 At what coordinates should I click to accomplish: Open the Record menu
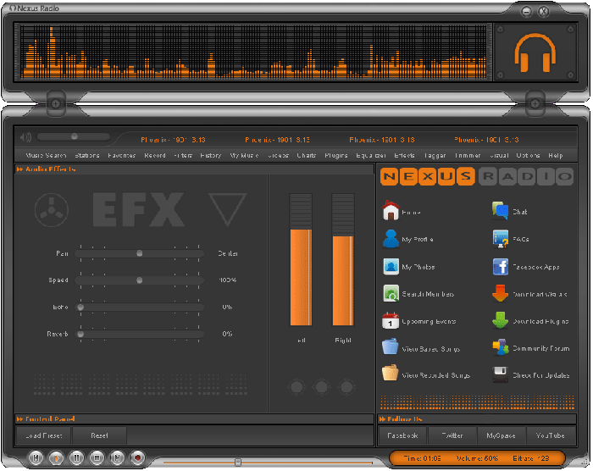point(155,156)
